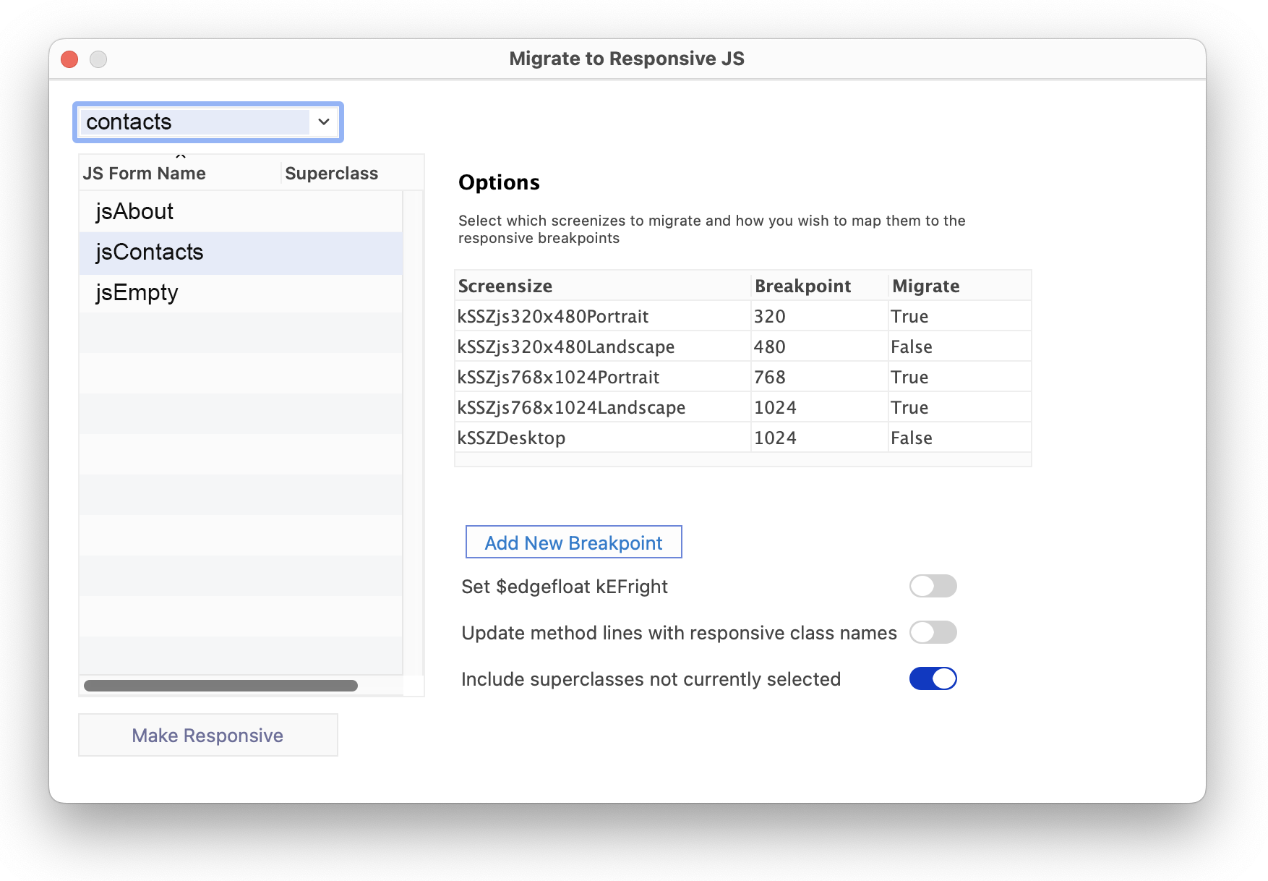Click the Make Responsive button
Screen dimensions: 1268x881
pos(208,735)
